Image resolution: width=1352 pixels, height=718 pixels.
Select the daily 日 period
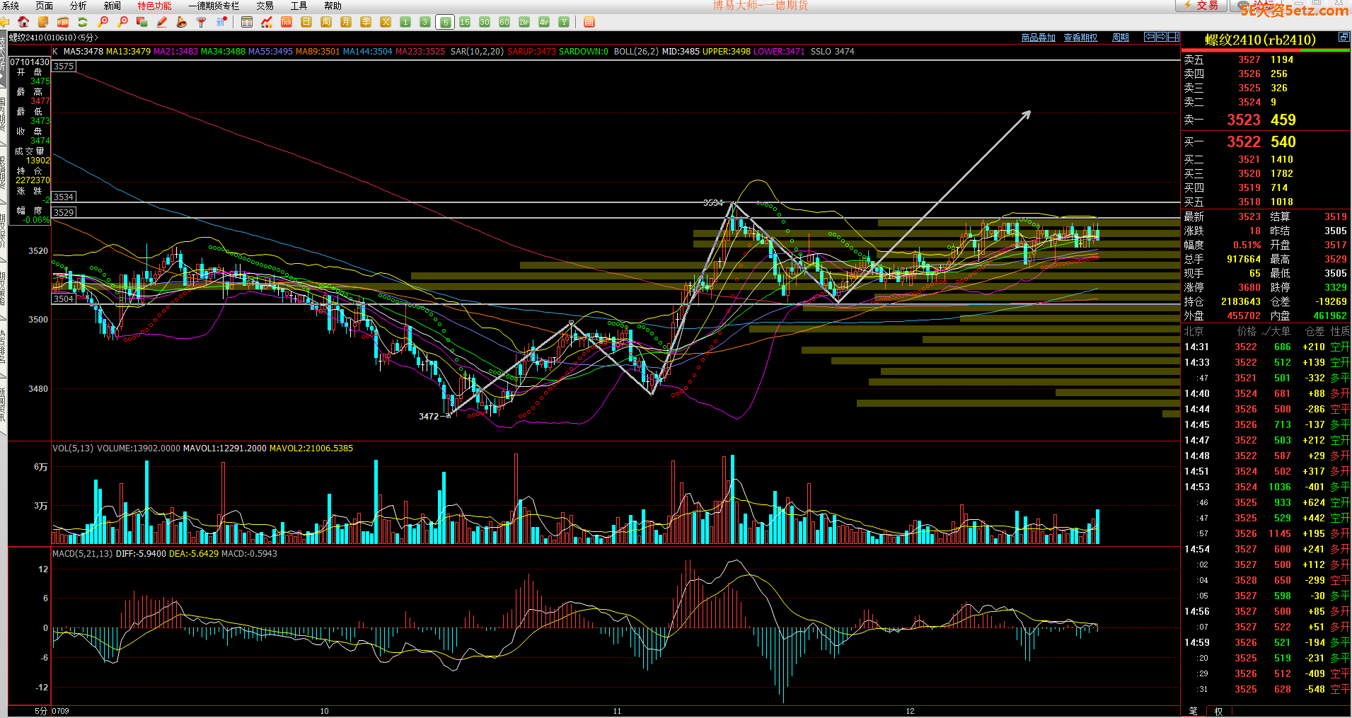(x=306, y=22)
